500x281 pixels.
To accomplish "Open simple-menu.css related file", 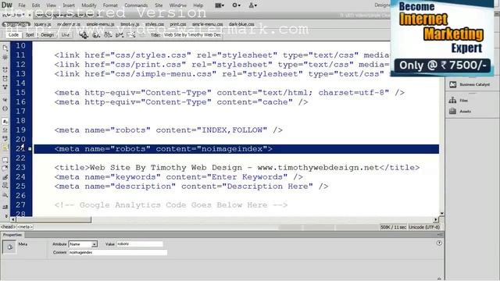I will coord(208,24).
